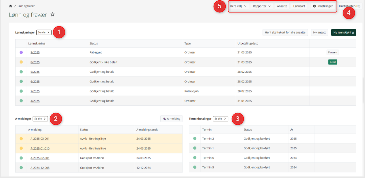Click Utbetalingsdato column header
The width and height of the screenshot is (365, 178).
click(247, 44)
